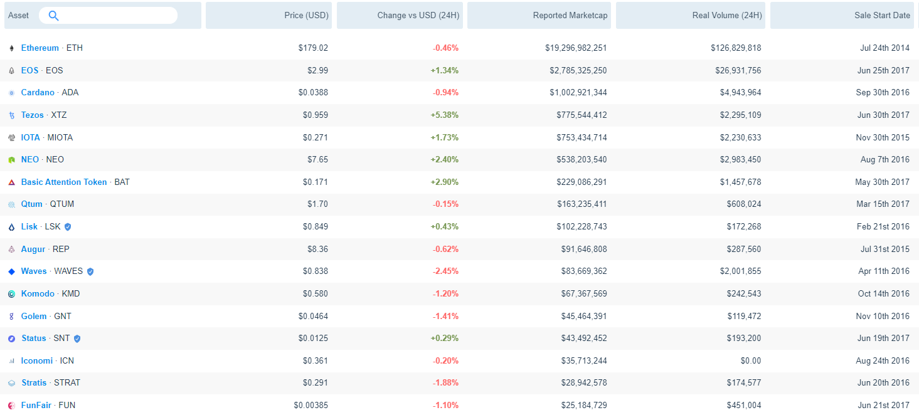Click the verified badge next to SNT
The image size is (919, 415).
click(x=77, y=339)
